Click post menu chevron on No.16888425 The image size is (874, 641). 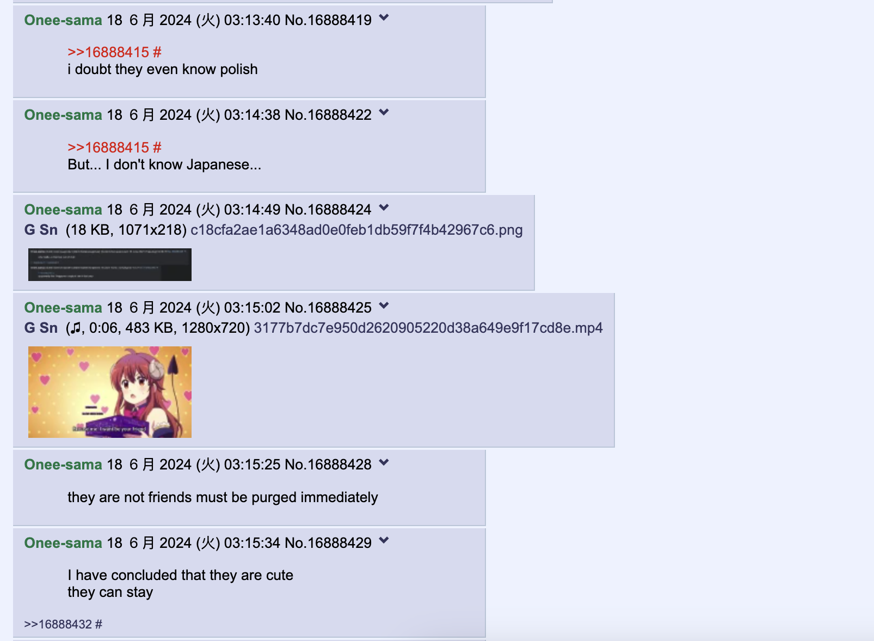pos(384,306)
